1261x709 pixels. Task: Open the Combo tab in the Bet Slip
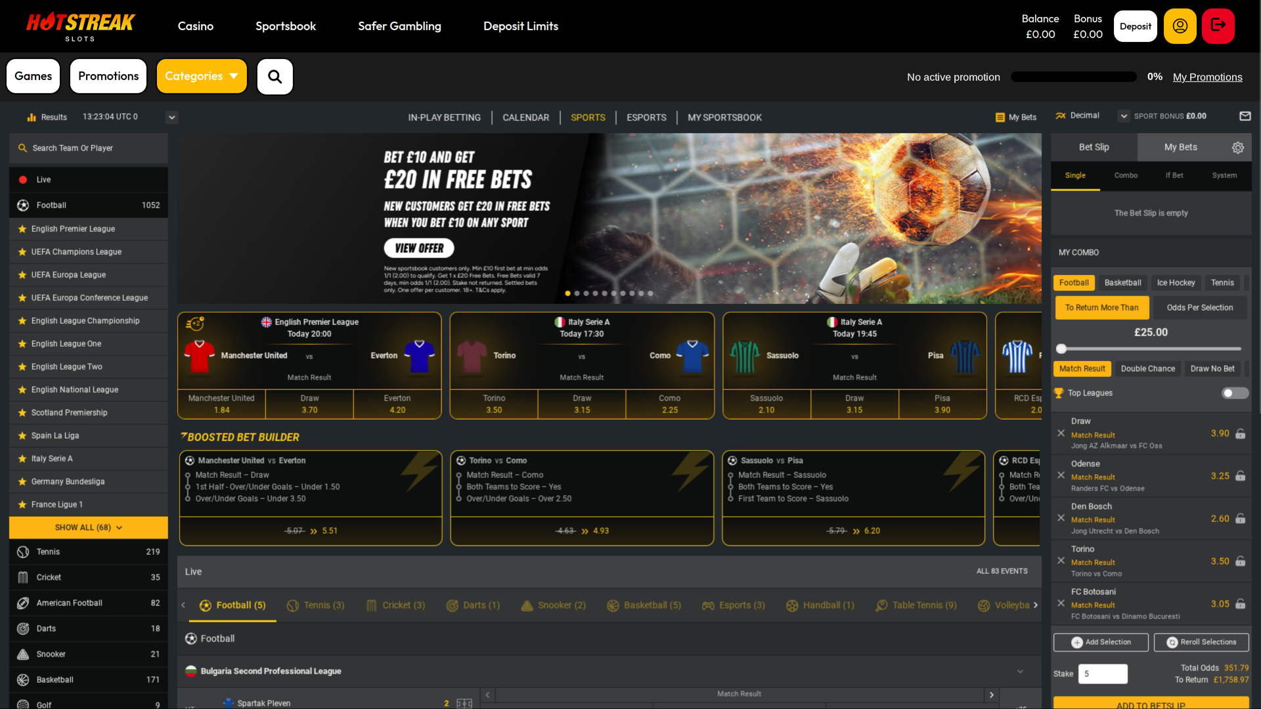click(x=1126, y=175)
